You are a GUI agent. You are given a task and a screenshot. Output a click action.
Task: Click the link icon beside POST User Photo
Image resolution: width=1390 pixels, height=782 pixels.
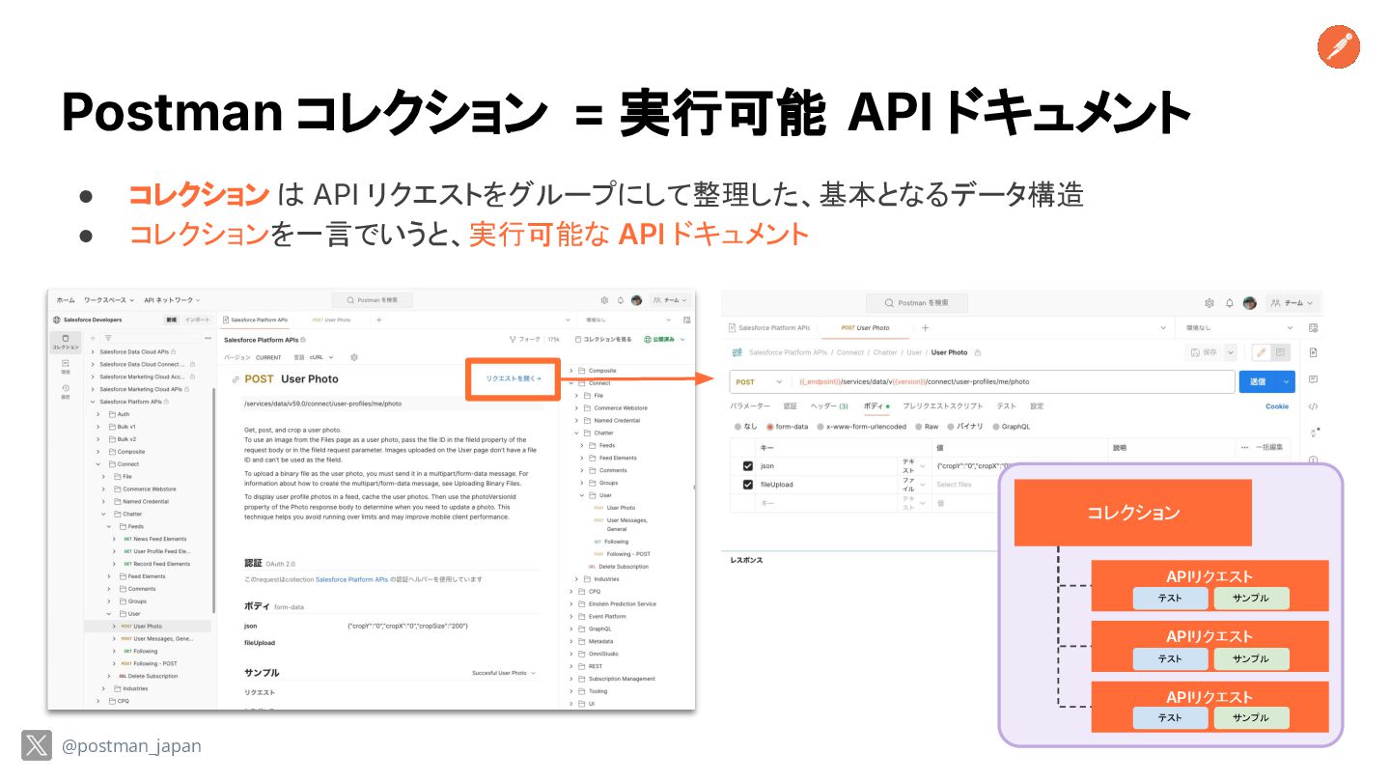coord(236,379)
